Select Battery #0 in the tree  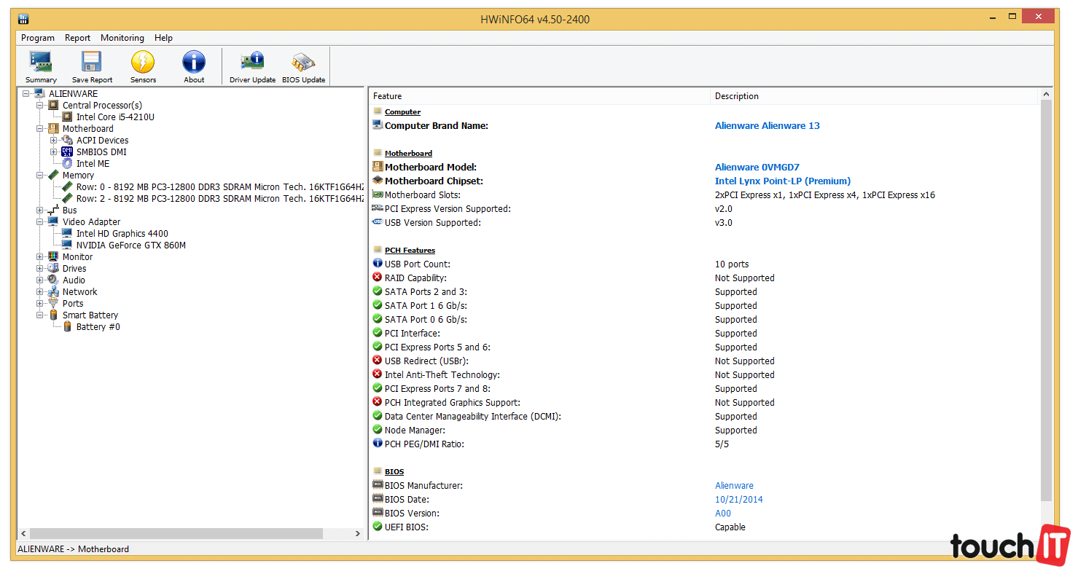point(98,327)
